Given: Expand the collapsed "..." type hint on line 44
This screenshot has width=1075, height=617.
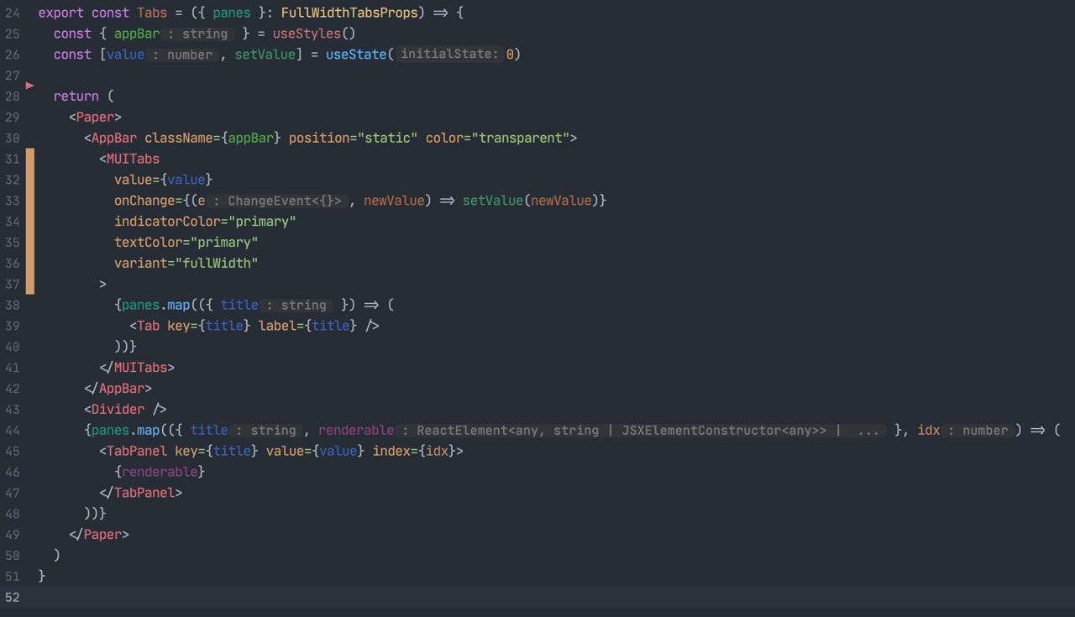Looking at the screenshot, I should 869,431.
